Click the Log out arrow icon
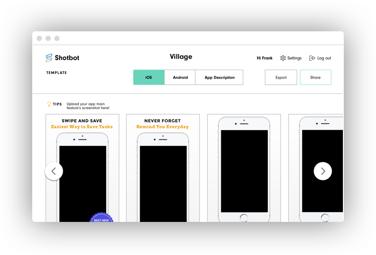 (312, 58)
